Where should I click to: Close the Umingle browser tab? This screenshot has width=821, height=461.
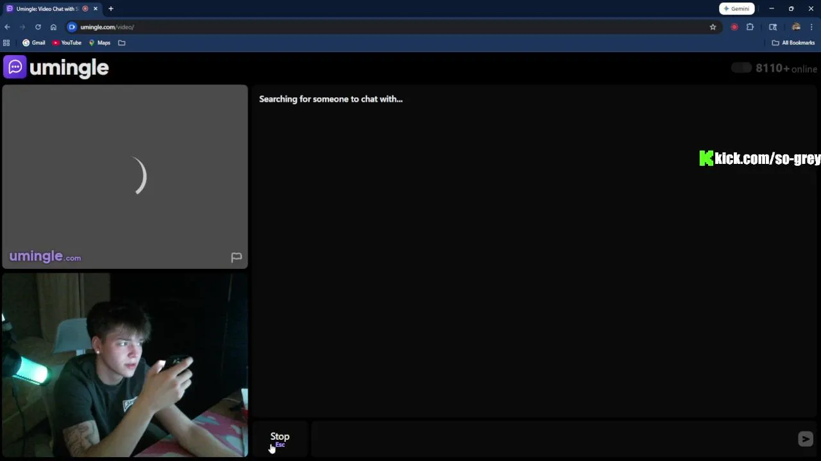point(96,9)
